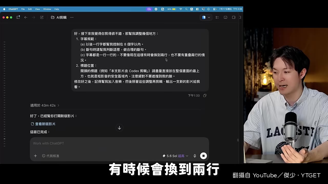Open the AI剪輯 project folder title
This screenshot has width=328, height=184.
click(59, 17)
